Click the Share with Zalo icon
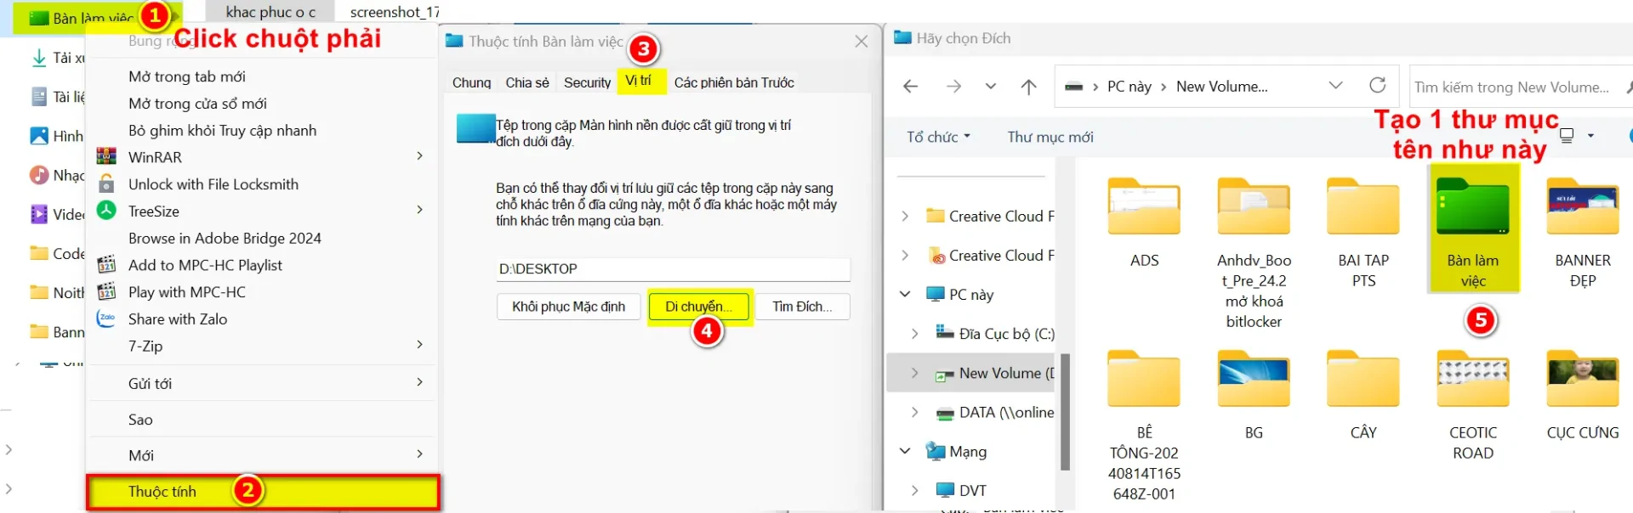Screen dimensions: 1633x513 coord(106,319)
